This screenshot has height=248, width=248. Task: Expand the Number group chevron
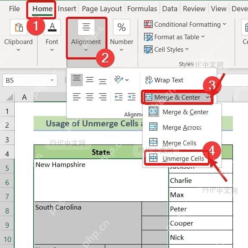121,50
